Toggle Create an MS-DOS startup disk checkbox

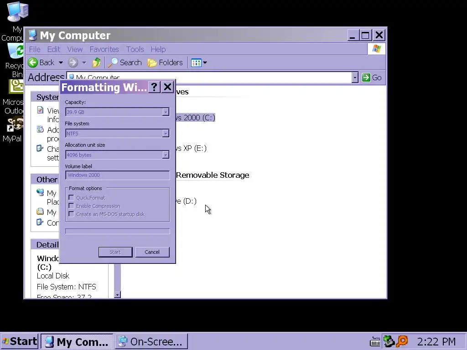click(71, 214)
